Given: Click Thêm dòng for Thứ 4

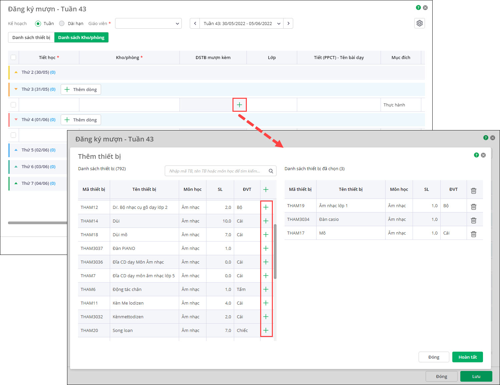Looking at the screenshot, I should (81, 120).
